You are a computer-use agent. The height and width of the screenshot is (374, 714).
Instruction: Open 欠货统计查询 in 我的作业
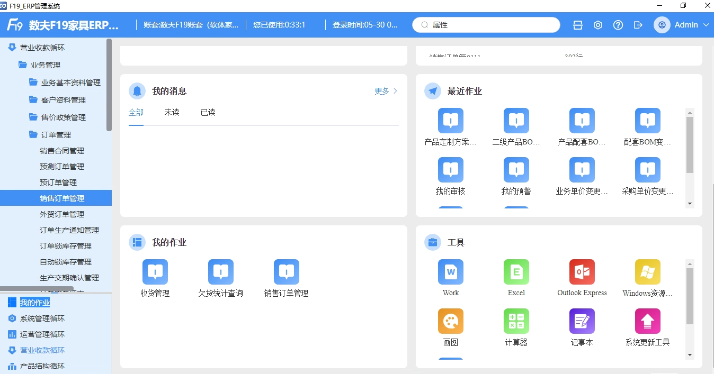[221, 272]
